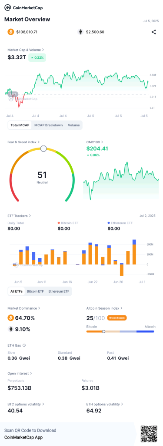163x446 pixels.
Task: Expand Market Cap & Volume section
Action: [x=26, y=50]
